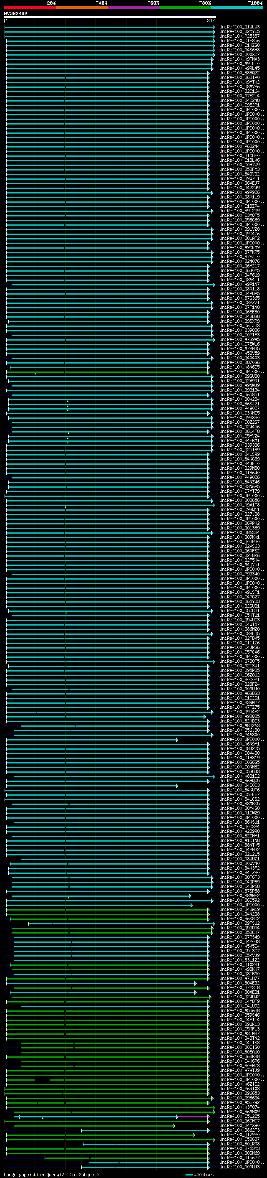
Task: Select hit label UniRef100_Q1WLW3
Action: coord(239,27)
